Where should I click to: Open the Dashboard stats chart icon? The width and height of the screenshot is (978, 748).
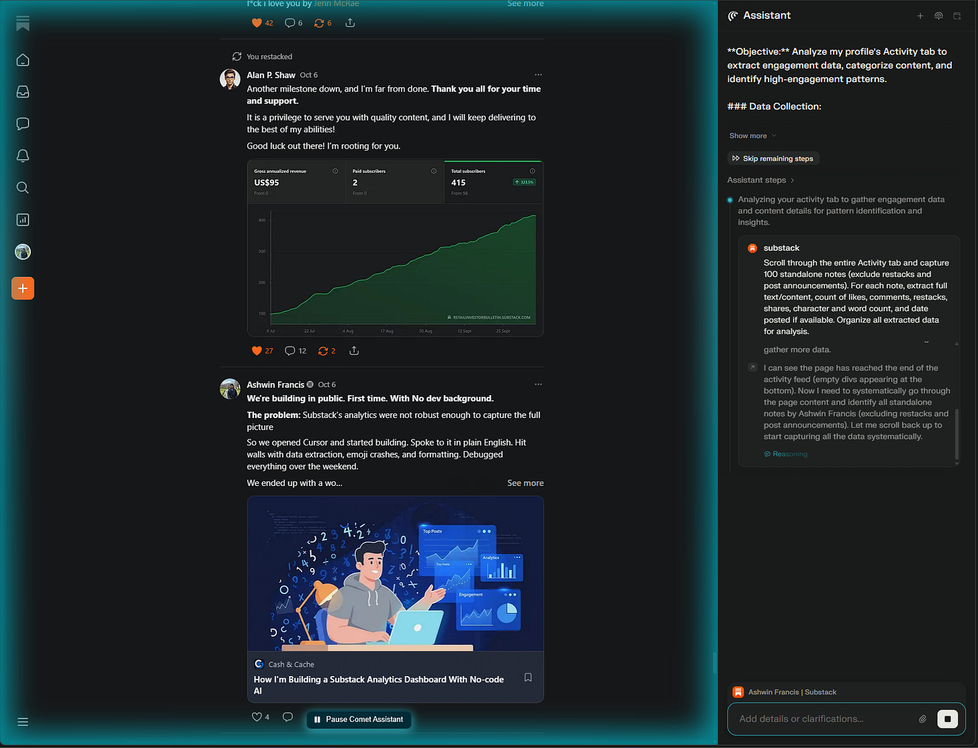pos(23,220)
